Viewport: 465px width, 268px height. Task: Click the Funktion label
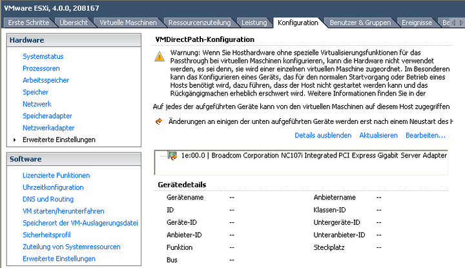click(180, 247)
